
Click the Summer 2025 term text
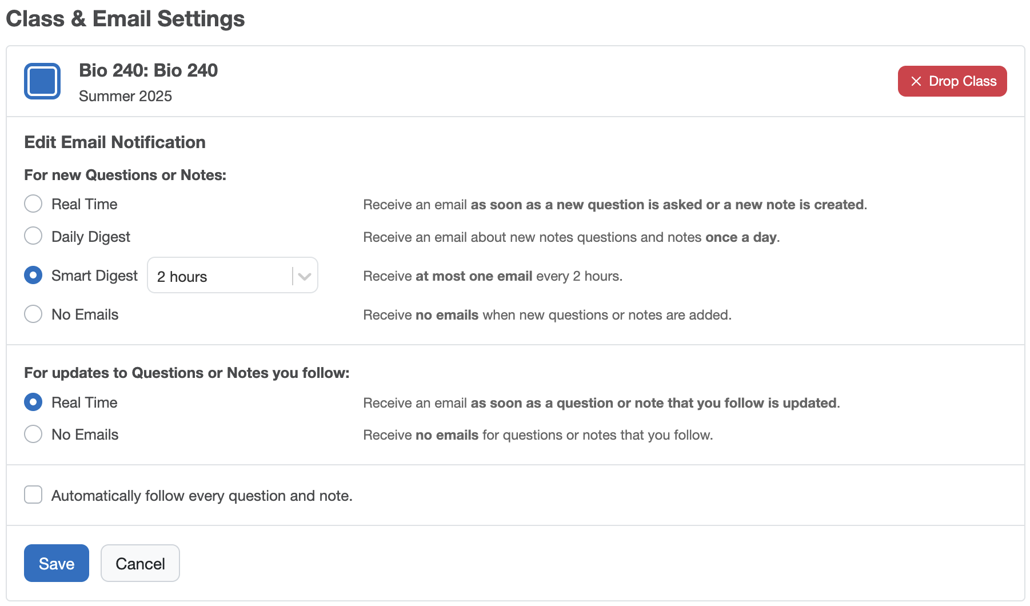[x=125, y=96]
